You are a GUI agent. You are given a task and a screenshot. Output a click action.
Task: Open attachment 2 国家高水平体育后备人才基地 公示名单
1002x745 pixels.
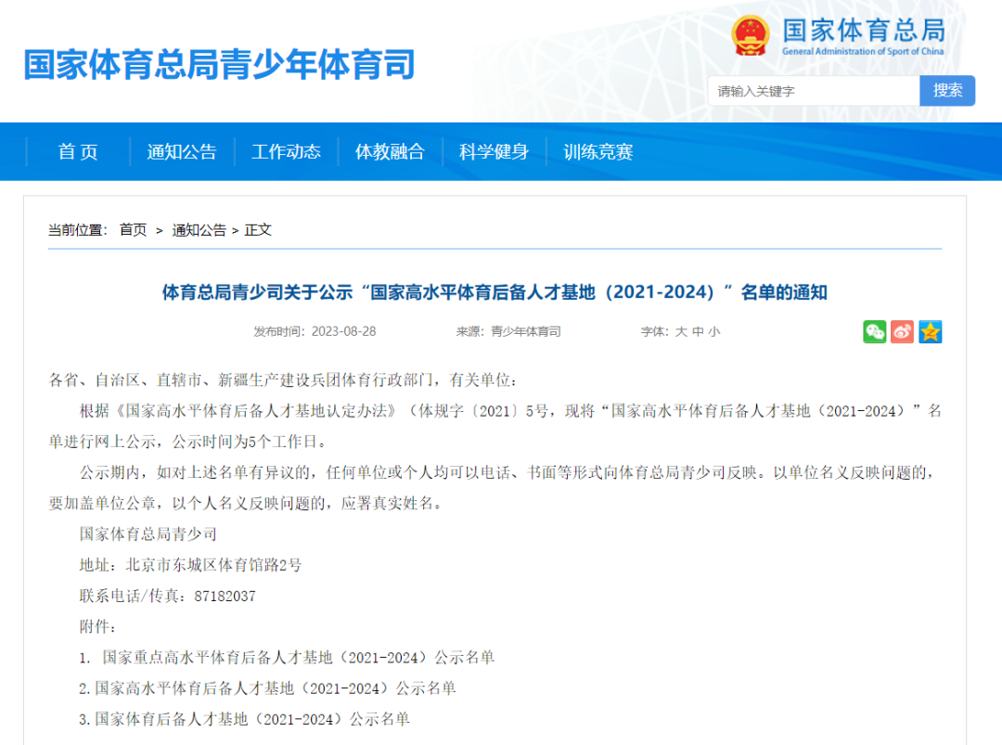click(x=276, y=688)
